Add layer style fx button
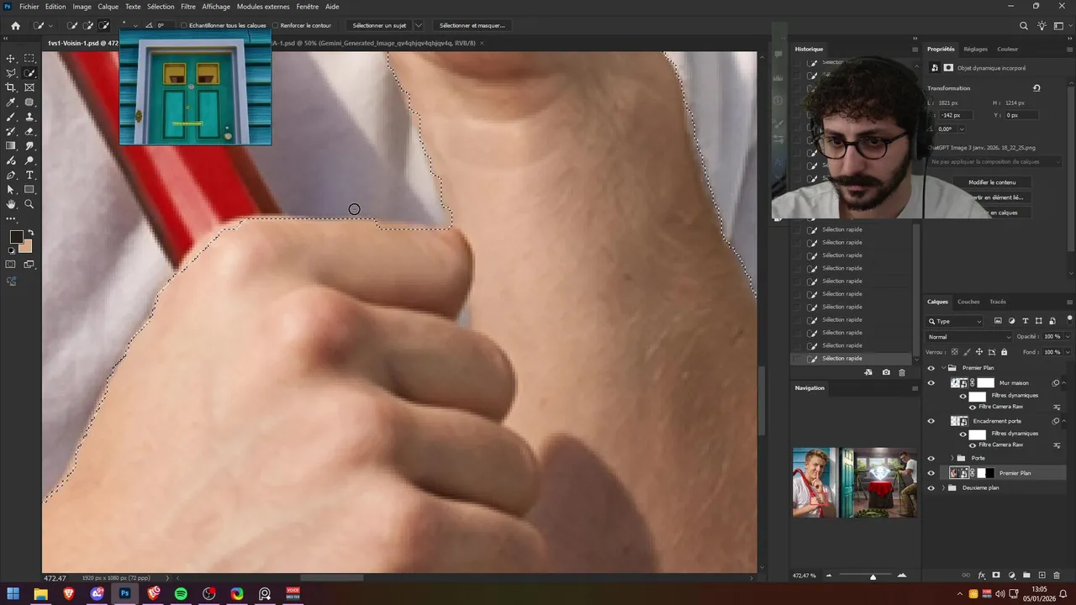Image resolution: width=1076 pixels, height=605 pixels. (981, 576)
